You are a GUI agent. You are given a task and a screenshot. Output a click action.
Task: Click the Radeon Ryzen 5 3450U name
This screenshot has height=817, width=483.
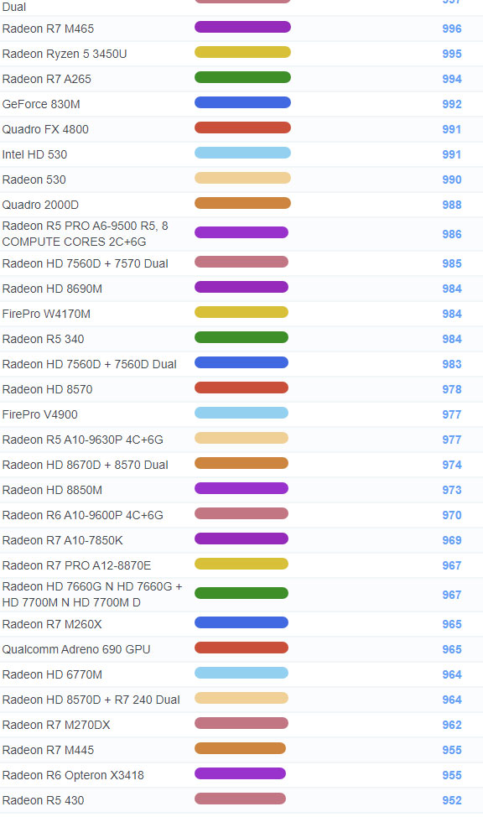click(65, 54)
